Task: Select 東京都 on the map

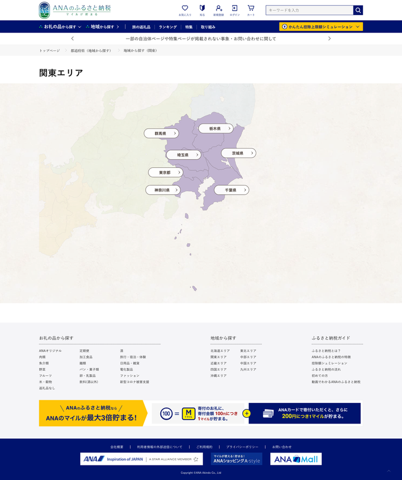Action: coord(166,172)
